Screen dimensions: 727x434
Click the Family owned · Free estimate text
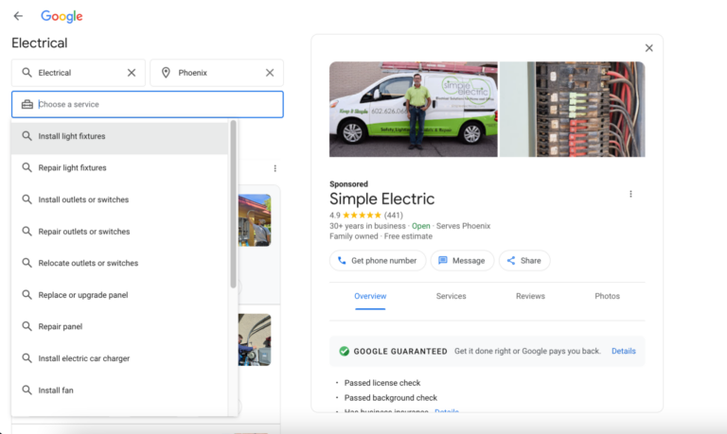coord(381,236)
